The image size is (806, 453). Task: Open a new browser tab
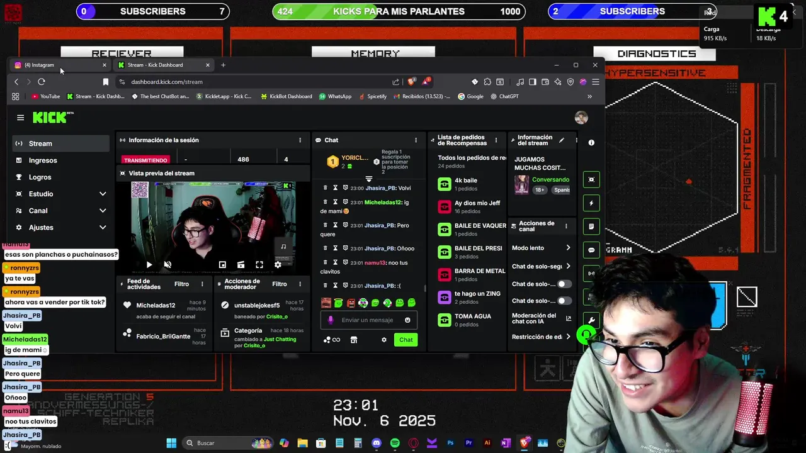click(223, 65)
